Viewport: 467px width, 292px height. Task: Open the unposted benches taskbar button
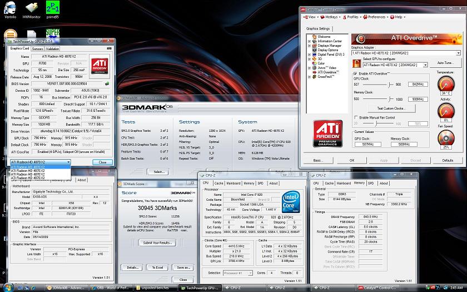click(x=155, y=288)
